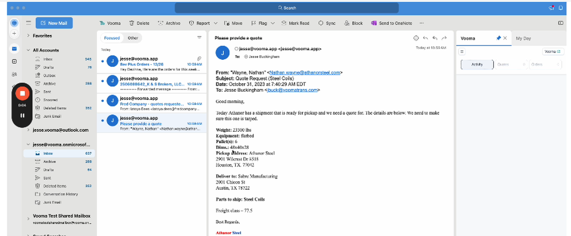The width and height of the screenshot is (571, 236).
Task: Switch to Other inbox tab
Action: (133, 38)
